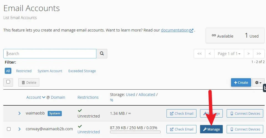Go to last page with >> button
The height and width of the screenshot is (138, 266).
[x=259, y=54]
